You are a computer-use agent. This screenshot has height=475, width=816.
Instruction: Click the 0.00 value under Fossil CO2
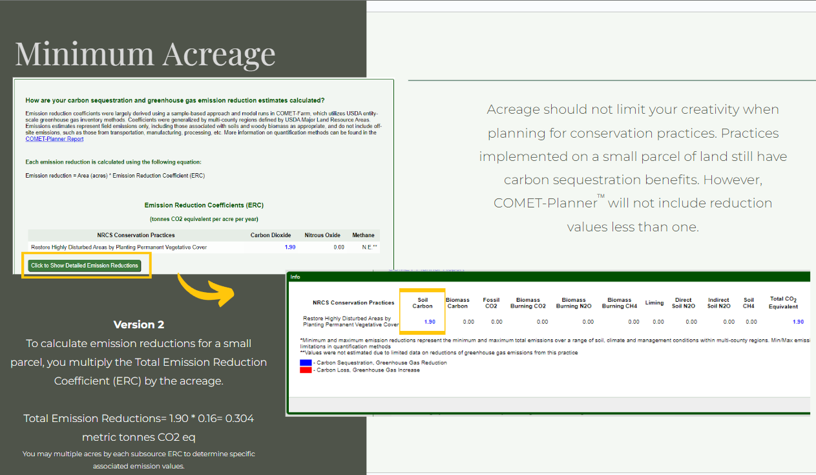point(497,322)
